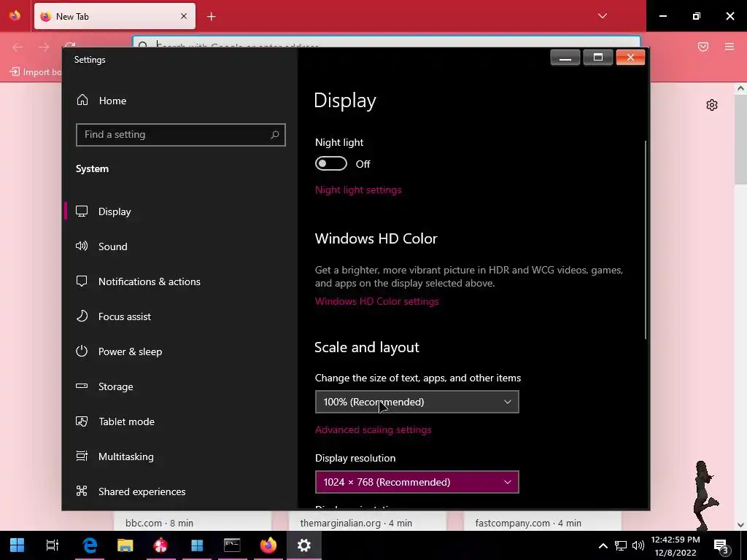
Task: Open Windows HD Color settings link
Action: pos(377,301)
